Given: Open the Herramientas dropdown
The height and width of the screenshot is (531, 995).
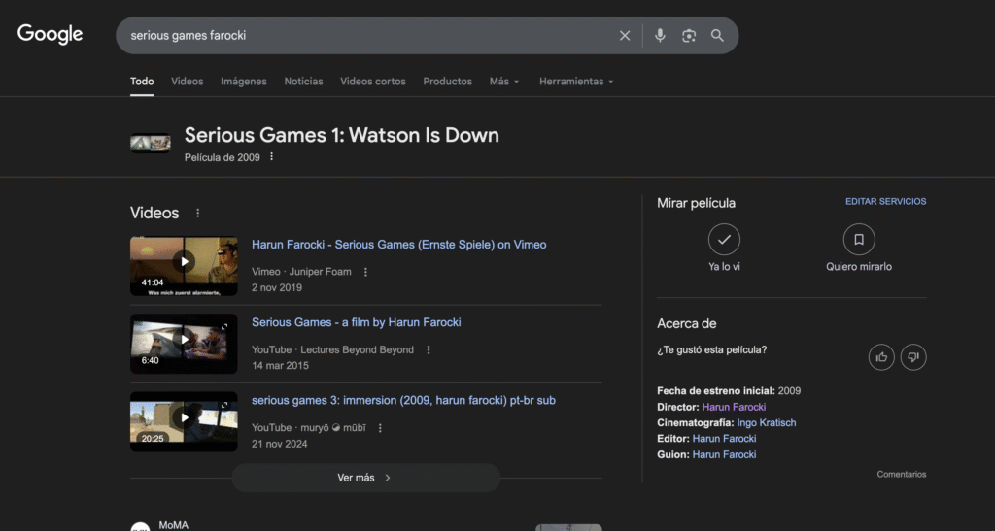Looking at the screenshot, I should click(576, 82).
